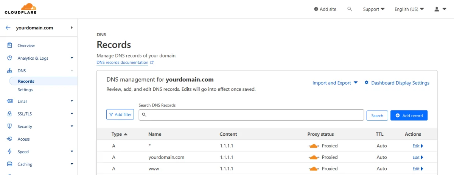Viewport: 454px width, 175px height.
Task: Click the magnifier icon inside DNS search box
Action: coord(144,115)
